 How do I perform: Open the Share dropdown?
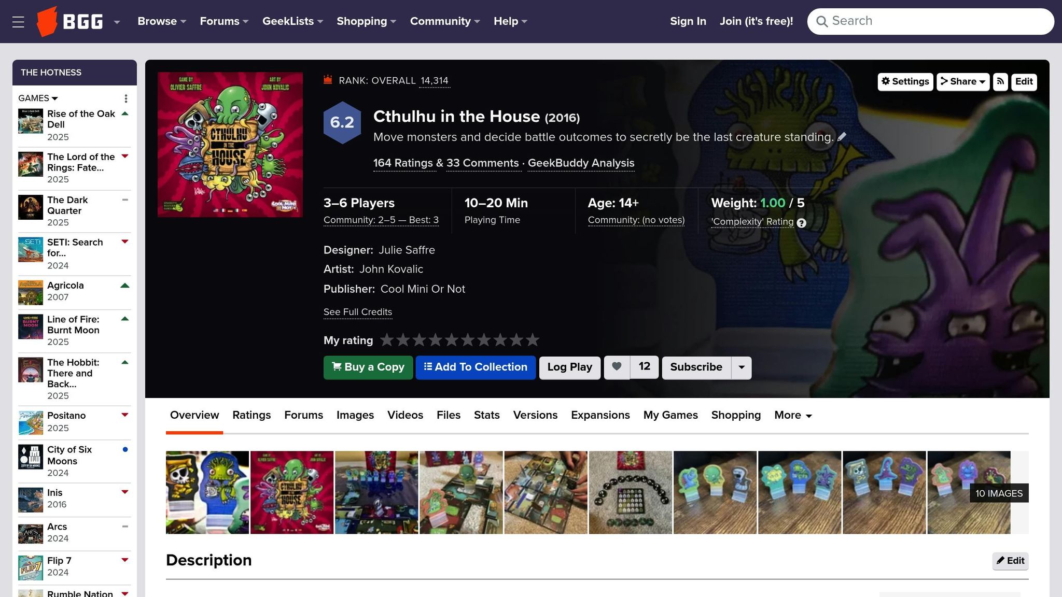coord(963,82)
